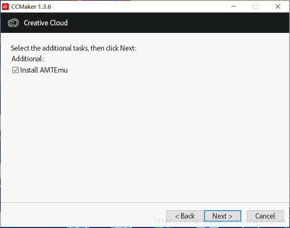Minimize the CCMaker window

[x=234, y=6]
